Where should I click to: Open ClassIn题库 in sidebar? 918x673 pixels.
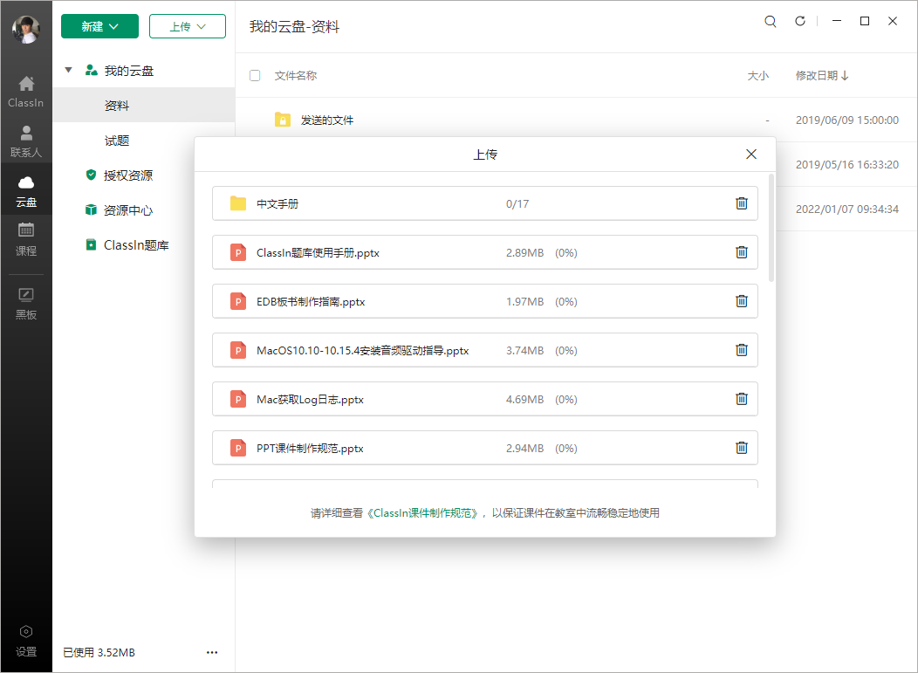[x=136, y=245]
